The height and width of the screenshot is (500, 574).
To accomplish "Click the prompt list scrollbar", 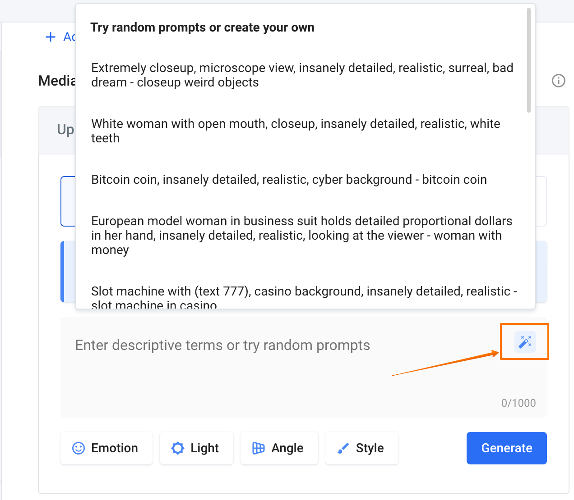I will [529, 60].
